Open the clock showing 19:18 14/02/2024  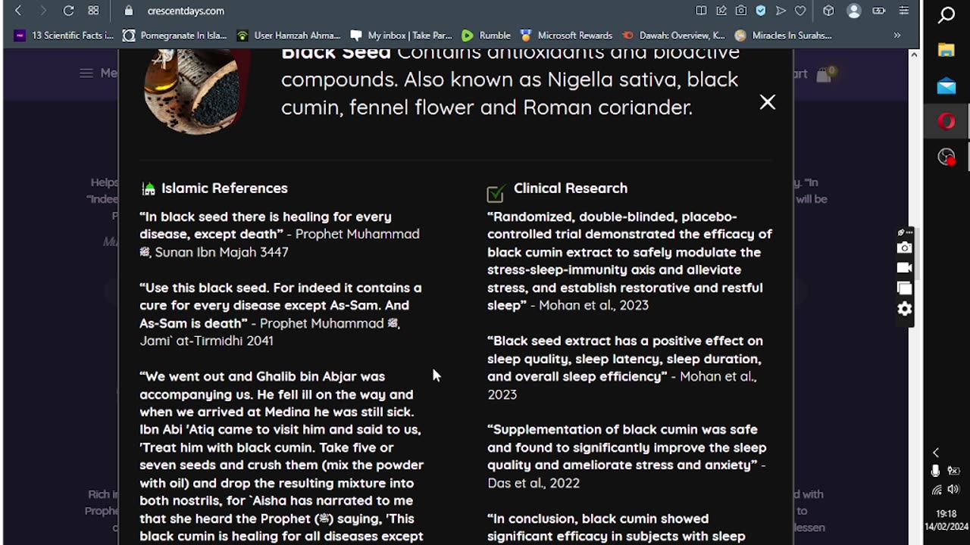point(946,520)
